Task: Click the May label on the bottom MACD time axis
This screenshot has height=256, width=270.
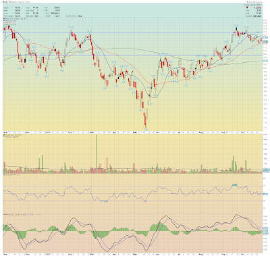Action: point(135,254)
